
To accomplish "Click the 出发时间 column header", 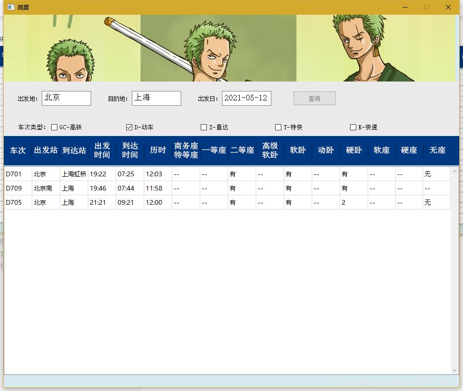I will pyautogui.click(x=102, y=150).
